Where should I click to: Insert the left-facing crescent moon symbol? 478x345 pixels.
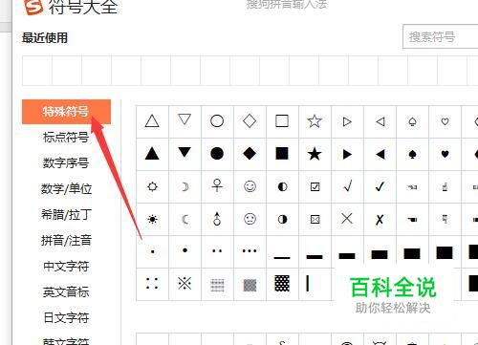[185, 219]
